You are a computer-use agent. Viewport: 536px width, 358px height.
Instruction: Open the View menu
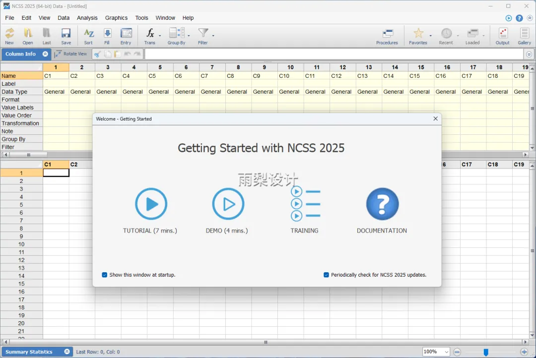45,18
